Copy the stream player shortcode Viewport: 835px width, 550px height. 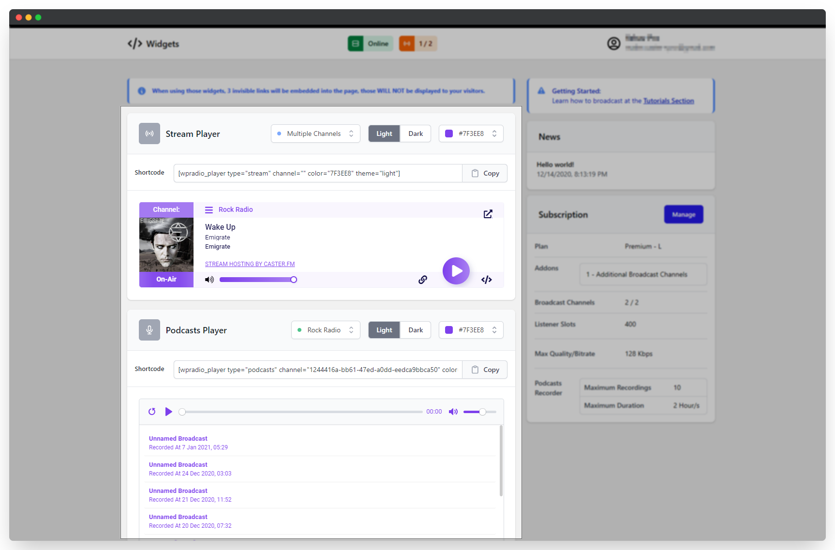click(485, 173)
